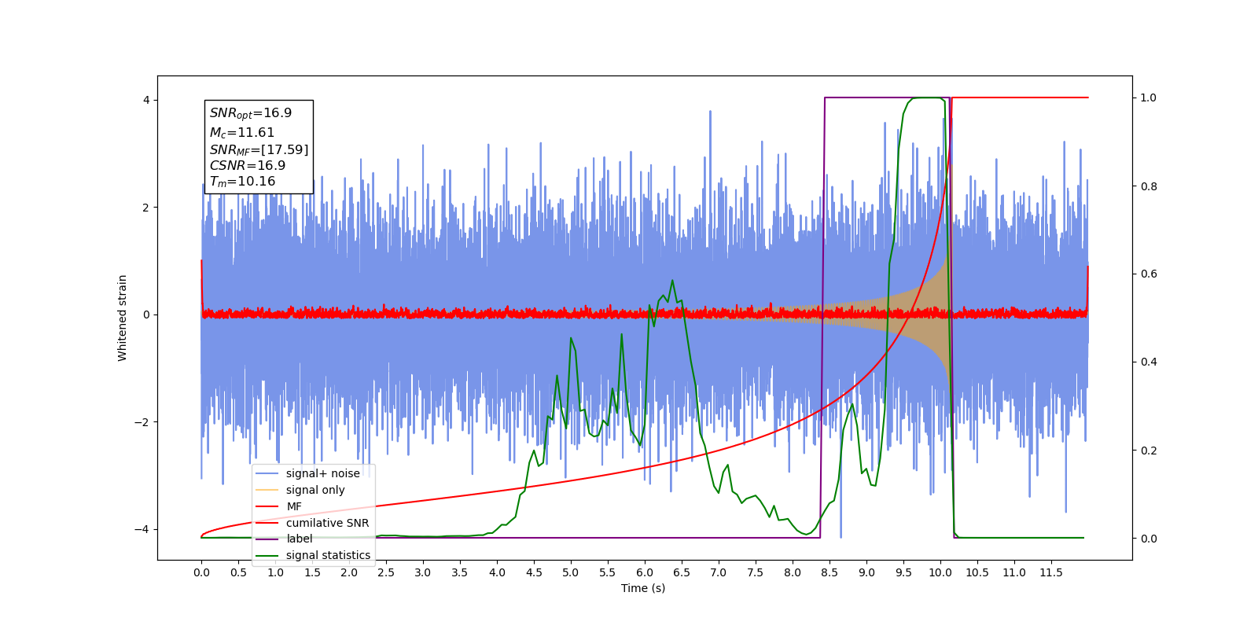
Task: Click the 5.0 tick on the time axis
Action: pos(571,572)
